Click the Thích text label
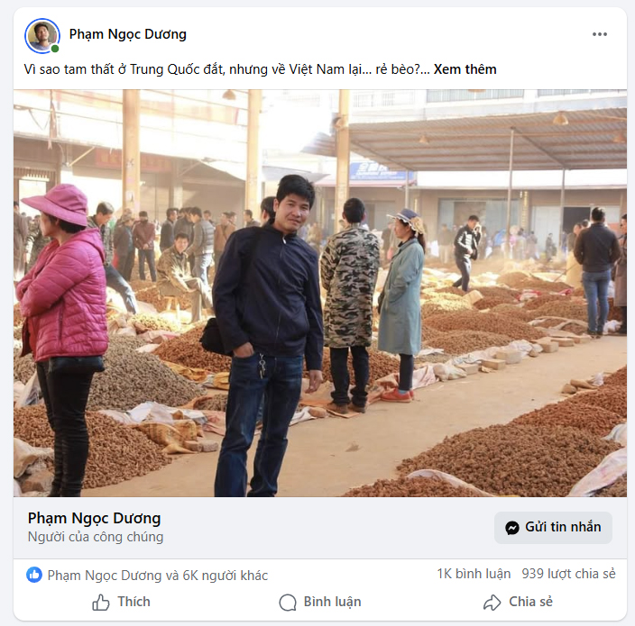This screenshot has width=635, height=626. pyautogui.click(x=133, y=602)
